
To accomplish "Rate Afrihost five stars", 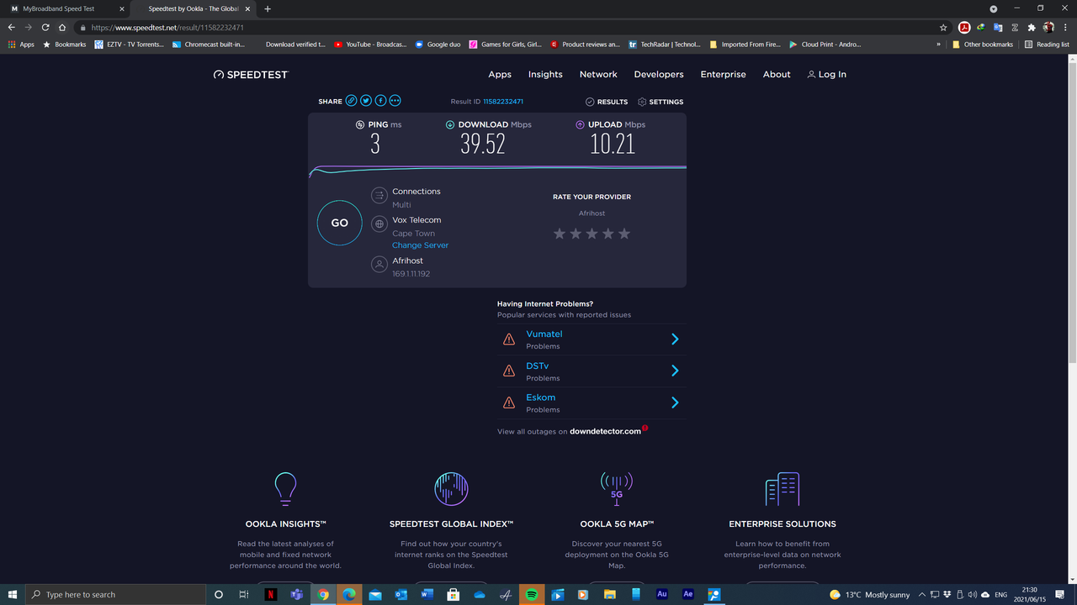I will (x=623, y=234).
